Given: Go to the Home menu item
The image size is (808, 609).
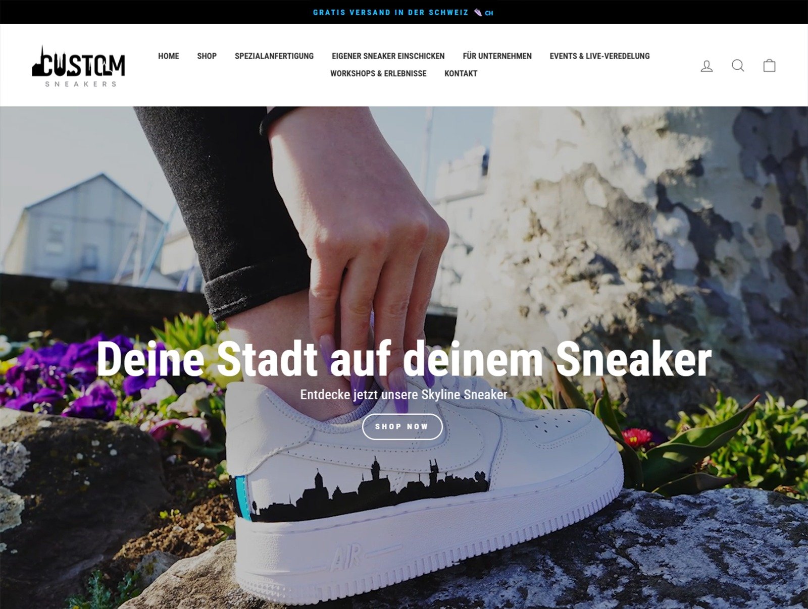Looking at the screenshot, I should 169,56.
